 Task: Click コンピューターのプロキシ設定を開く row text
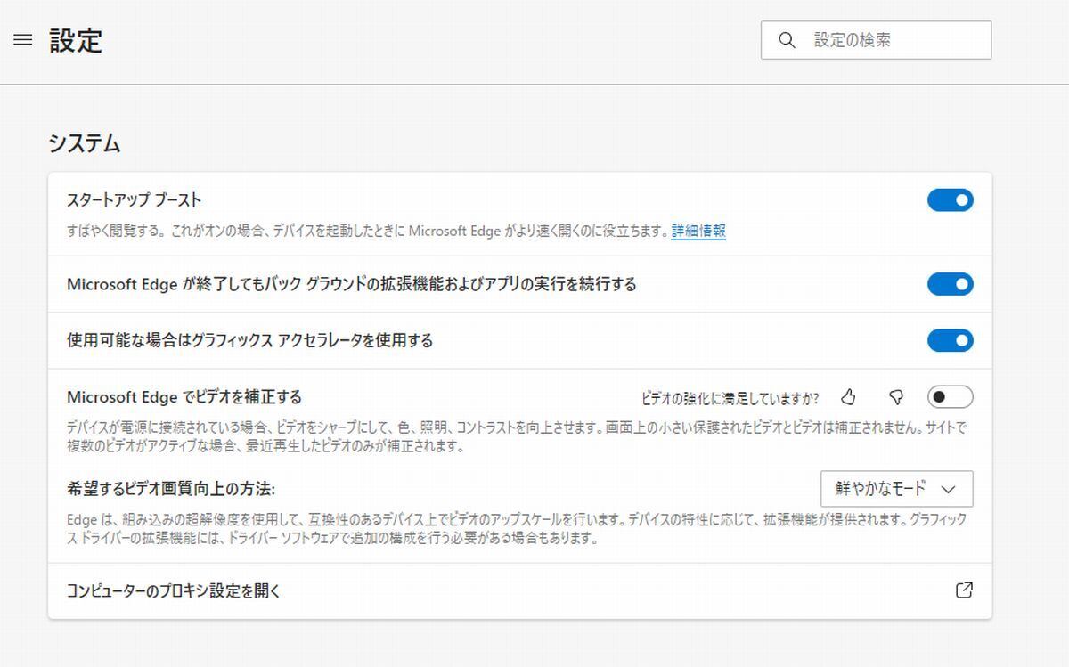[174, 590]
